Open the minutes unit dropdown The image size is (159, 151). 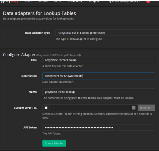coord(146,108)
